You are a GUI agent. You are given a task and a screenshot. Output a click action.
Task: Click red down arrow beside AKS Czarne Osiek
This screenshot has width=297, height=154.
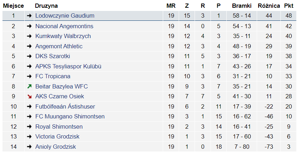(x=29, y=97)
